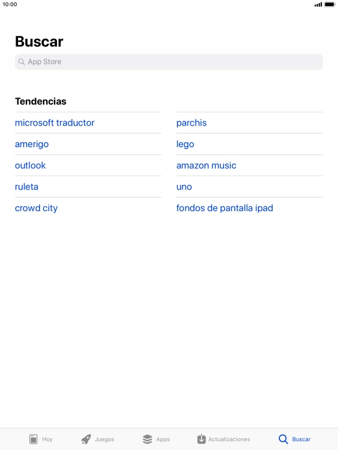Switch to the Actualizaciones tab label
338x450 pixels.
point(229,439)
